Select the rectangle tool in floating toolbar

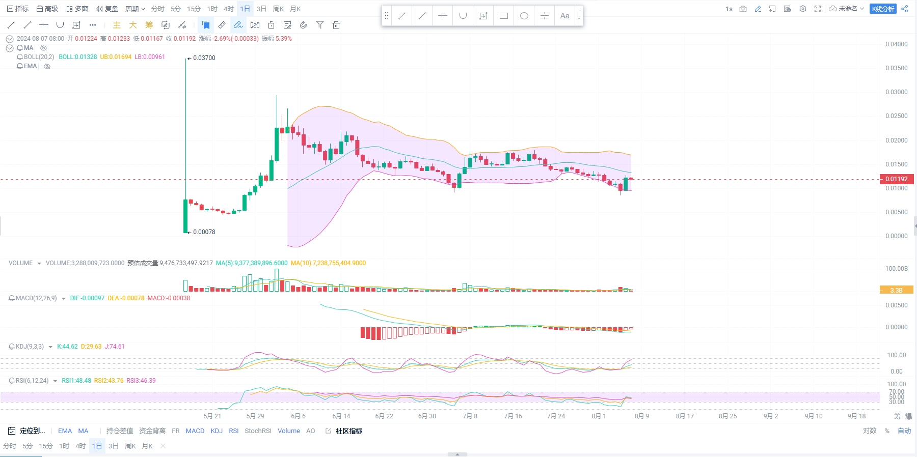point(504,16)
